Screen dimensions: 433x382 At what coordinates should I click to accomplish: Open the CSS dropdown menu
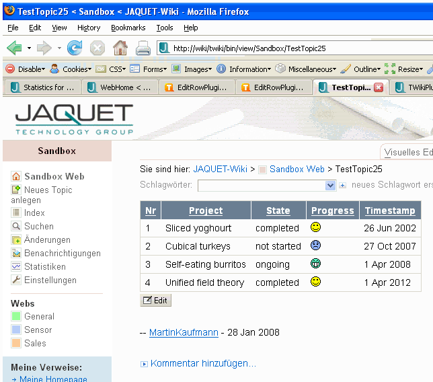click(111, 69)
